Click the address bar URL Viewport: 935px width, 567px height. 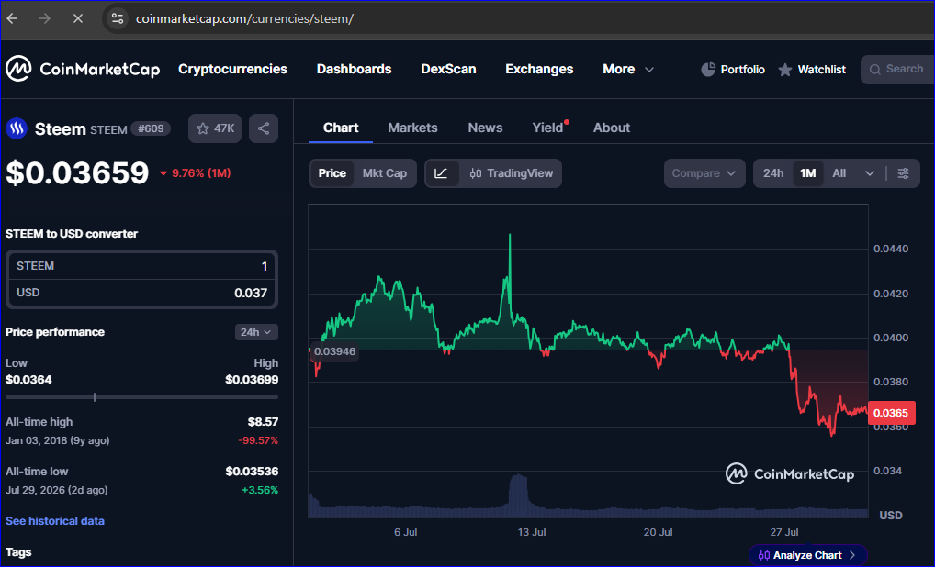244,18
